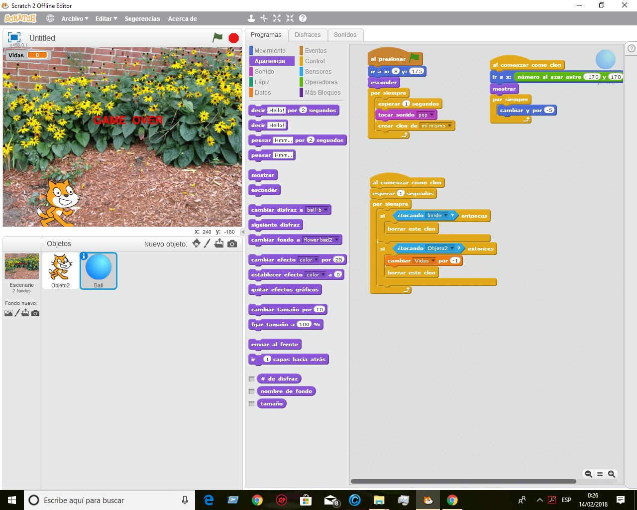The image size is (637, 510).
Task: Select the stamp duplicate tool
Action: pos(251,18)
